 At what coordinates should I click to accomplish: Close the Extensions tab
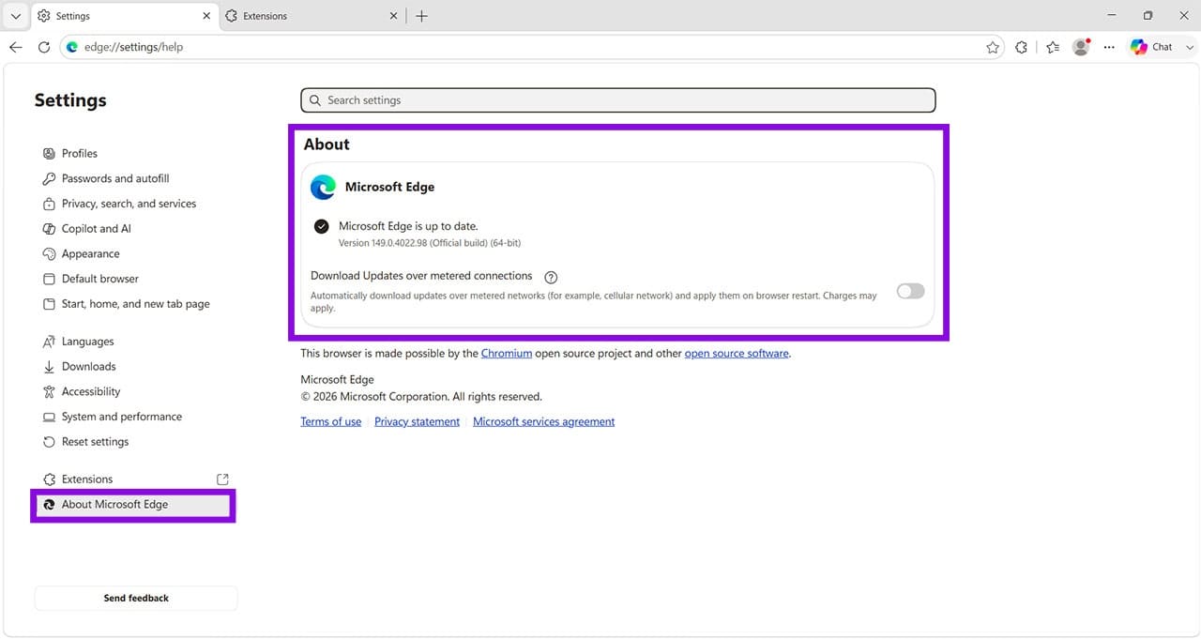click(394, 16)
